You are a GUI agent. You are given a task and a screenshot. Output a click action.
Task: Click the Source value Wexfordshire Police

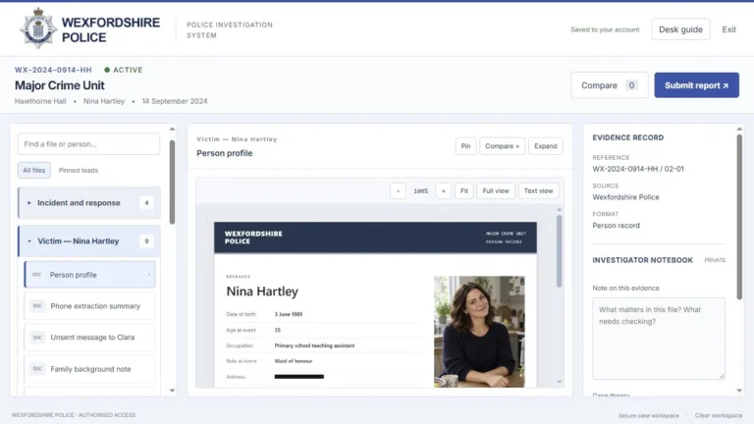tap(625, 197)
